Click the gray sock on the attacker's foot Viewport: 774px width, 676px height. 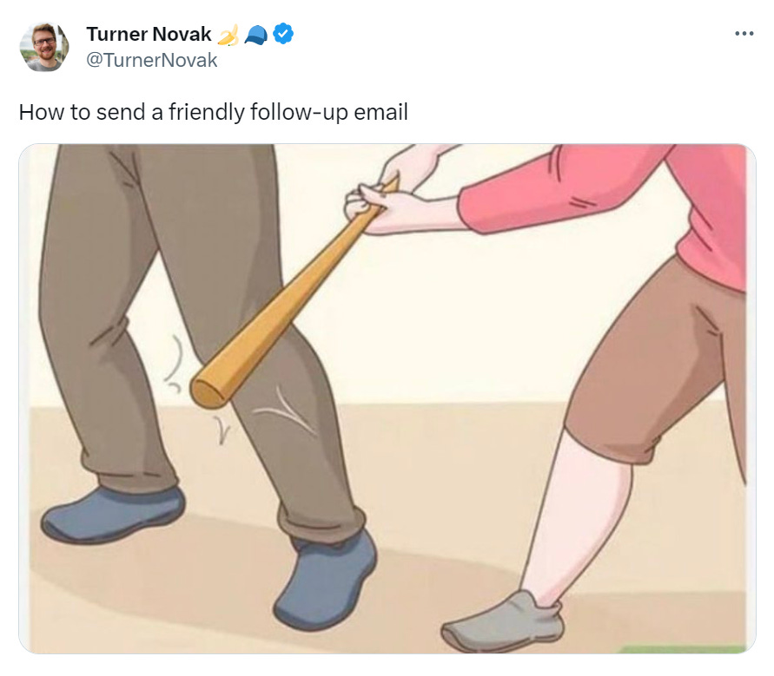click(x=504, y=622)
